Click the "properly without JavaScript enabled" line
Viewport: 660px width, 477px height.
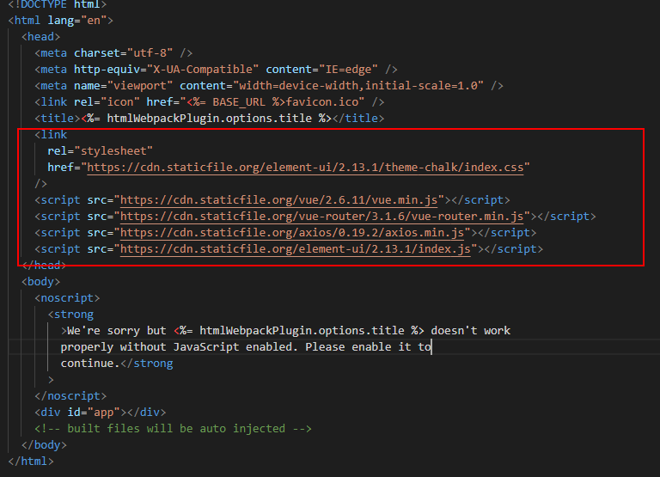coord(247,347)
